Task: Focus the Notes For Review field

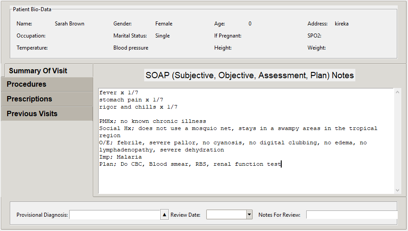Action: [x=352, y=215]
